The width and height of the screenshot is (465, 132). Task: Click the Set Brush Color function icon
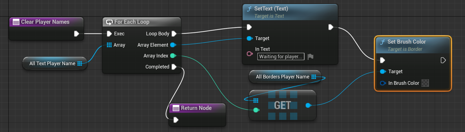click(x=382, y=42)
